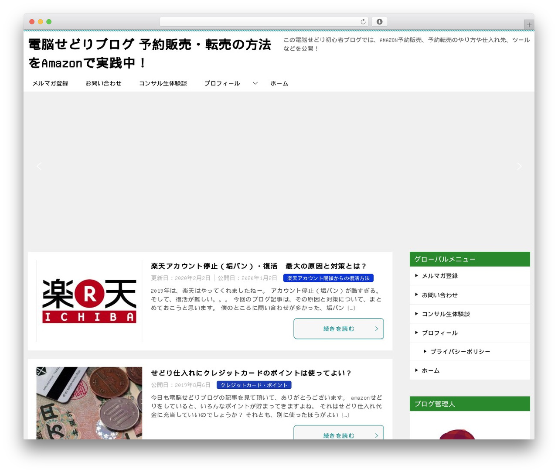Open ホーム in top navigation

279,83
